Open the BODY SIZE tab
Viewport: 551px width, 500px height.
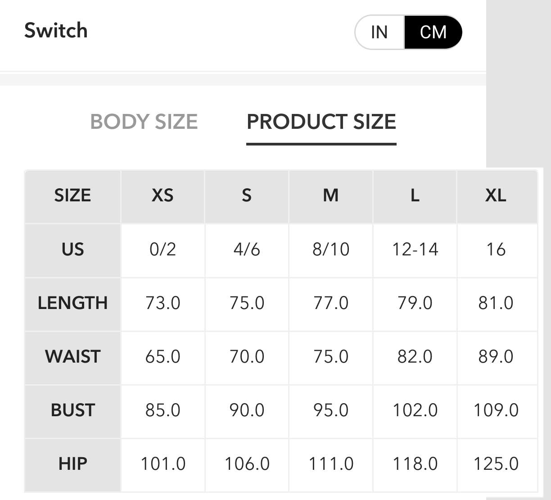pos(144,122)
